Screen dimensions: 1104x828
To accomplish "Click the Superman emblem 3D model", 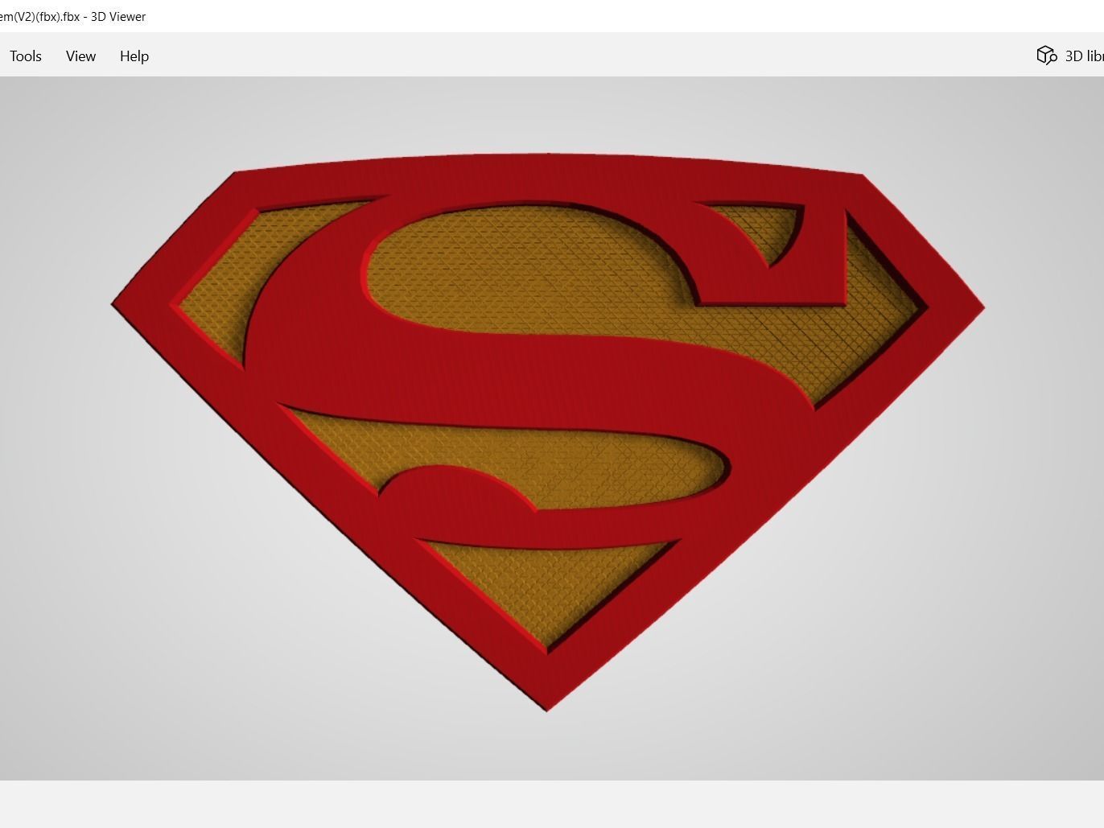I will tap(548, 431).
